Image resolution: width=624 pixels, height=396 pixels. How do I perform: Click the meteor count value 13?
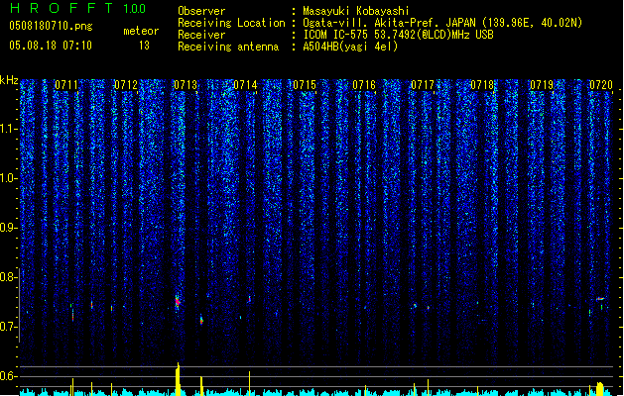[x=144, y=46]
